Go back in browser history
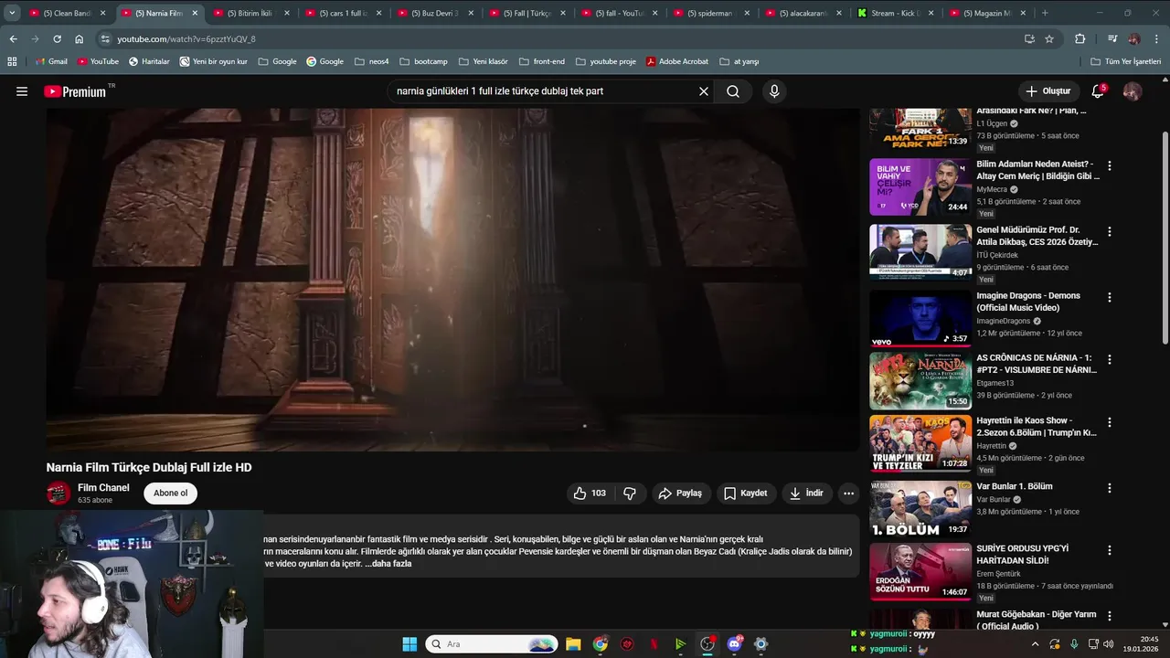This screenshot has height=658, width=1170. click(13, 39)
